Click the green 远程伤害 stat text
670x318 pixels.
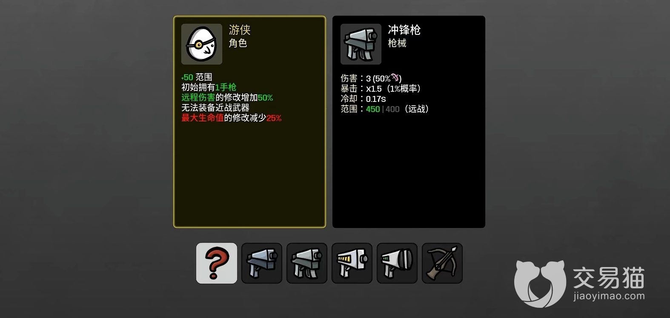pyautogui.click(x=198, y=98)
